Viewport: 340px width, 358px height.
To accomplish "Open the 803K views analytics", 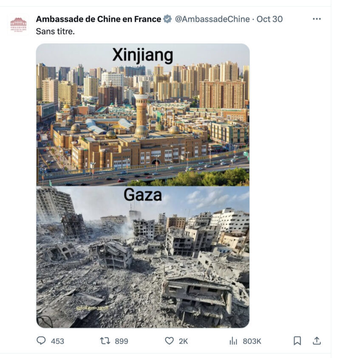I will tap(252, 341).
